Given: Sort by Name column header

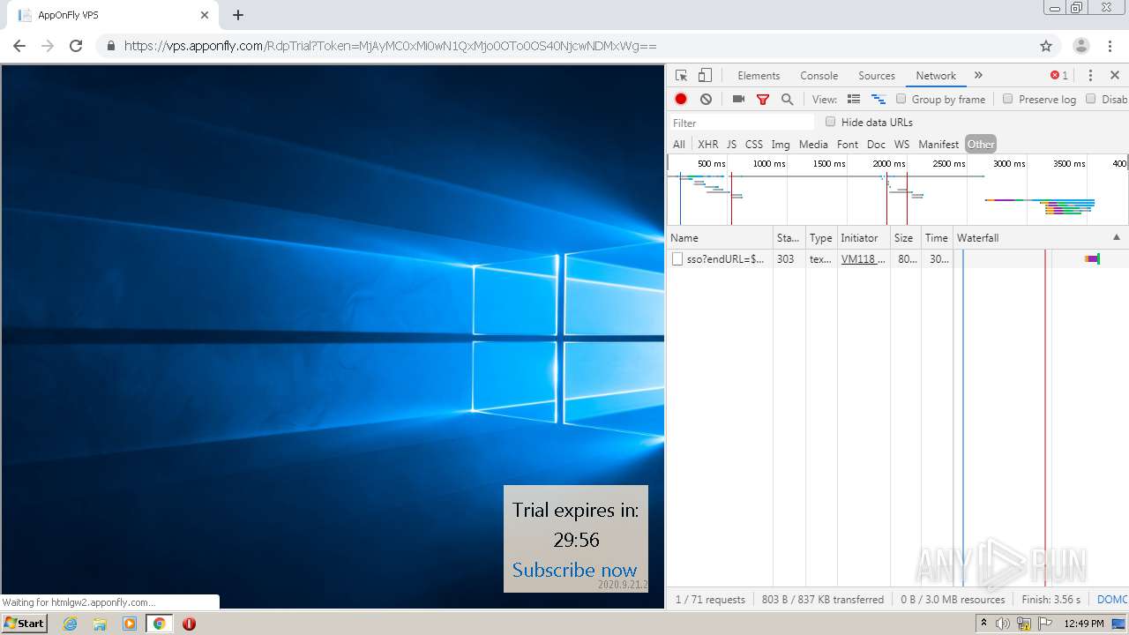Looking at the screenshot, I should 720,238.
